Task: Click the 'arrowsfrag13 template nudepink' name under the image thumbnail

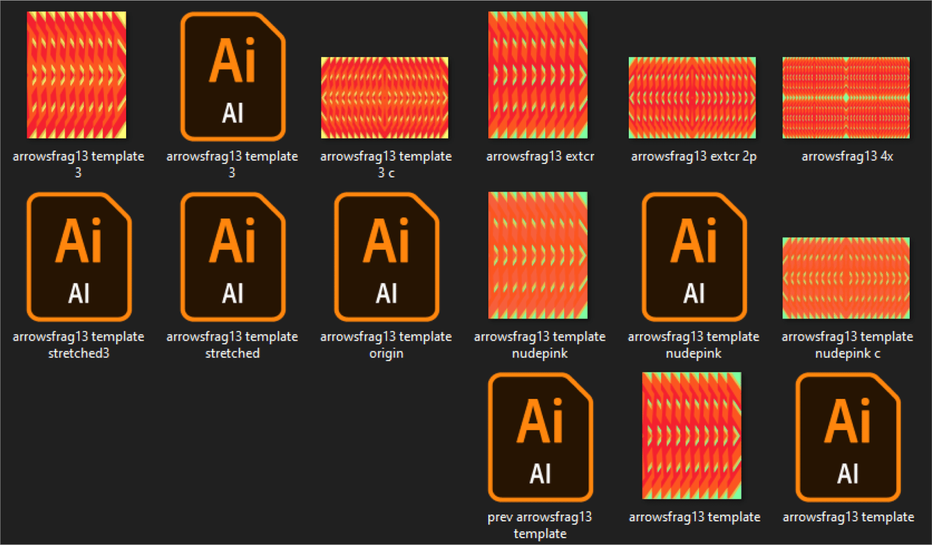Action: pos(540,345)
